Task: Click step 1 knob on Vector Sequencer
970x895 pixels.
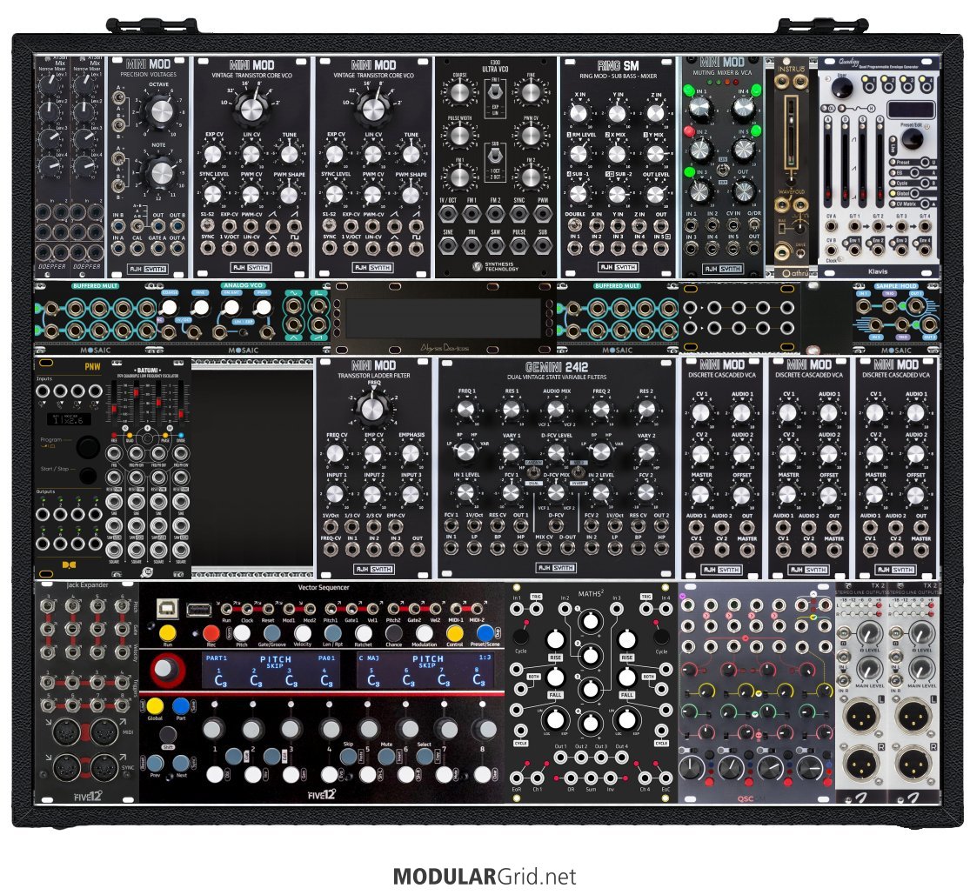Action: pos(213,729)
